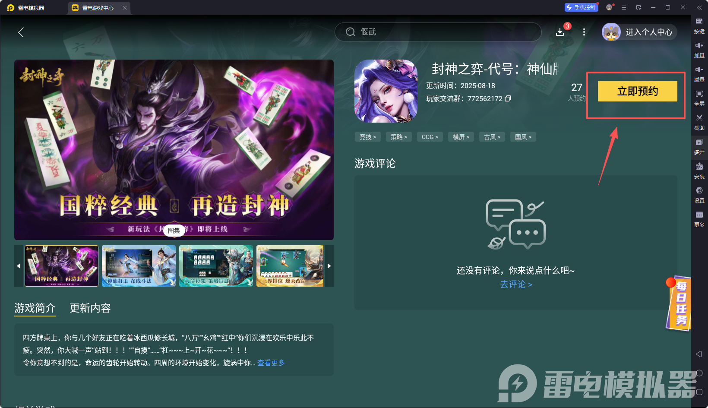This screenshot has width=708, height=408.
Task: Open comments via 去评论 link
Action: coord(515,285)
